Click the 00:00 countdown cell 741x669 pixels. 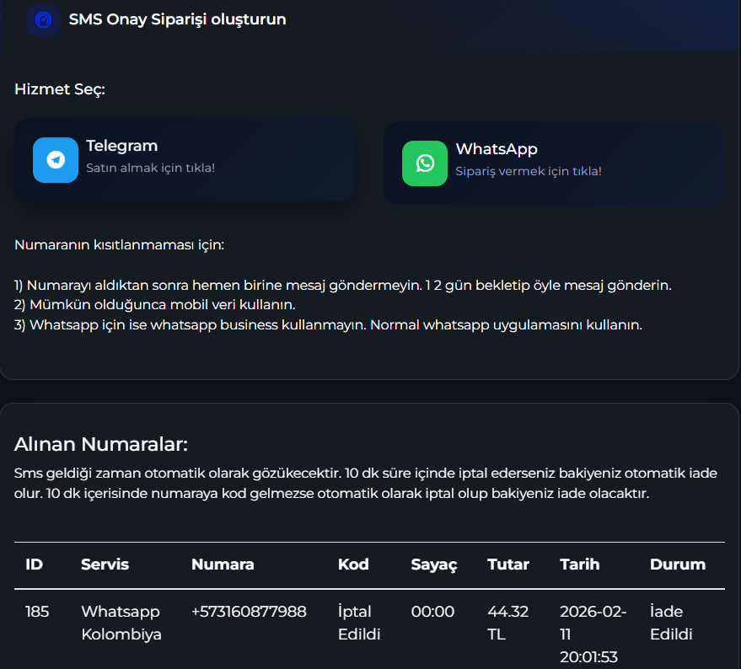[x=432, y=612]
